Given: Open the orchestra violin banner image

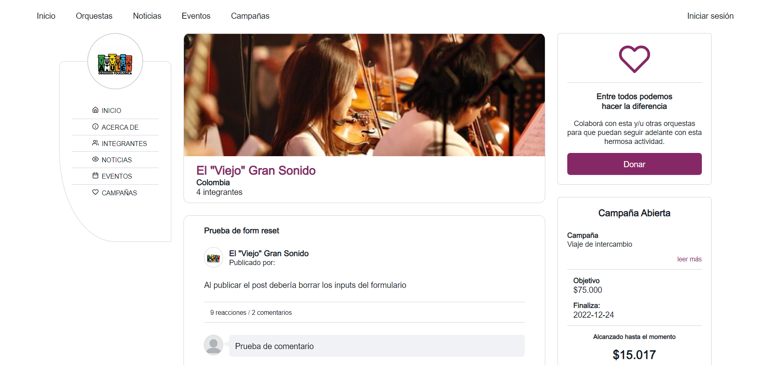Looking at the screenshot, I should point(364,95).
